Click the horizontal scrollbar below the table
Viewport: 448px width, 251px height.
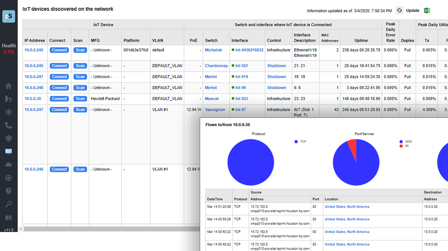pos(110,229)
